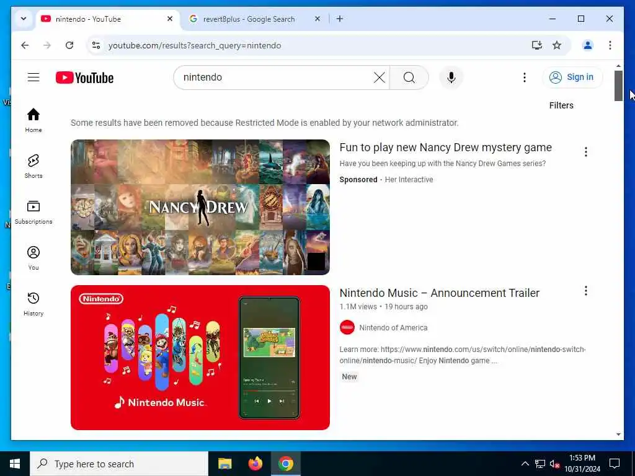Image resolution: width=635 pixels, height=476 pixels.
Task: Click the Nintendo Music video description snippet
Action: [463, 355]
